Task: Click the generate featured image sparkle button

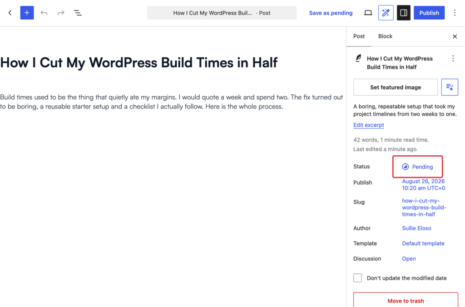Action: [x=450, y=87]
